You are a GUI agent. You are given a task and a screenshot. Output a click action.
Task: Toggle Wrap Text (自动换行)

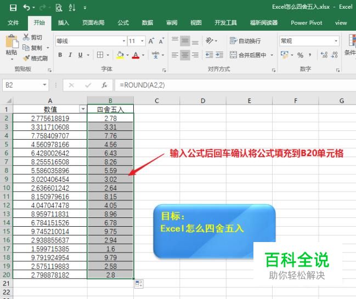point(245,41)
